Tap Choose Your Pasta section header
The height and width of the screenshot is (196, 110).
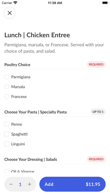point(35,112)
